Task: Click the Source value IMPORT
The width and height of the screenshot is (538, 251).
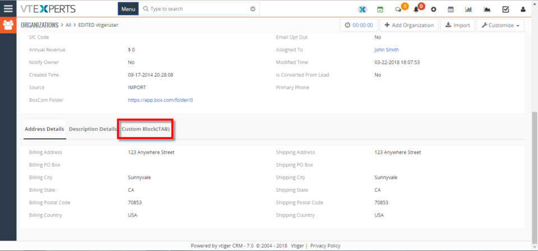Action: coord(137,87)
